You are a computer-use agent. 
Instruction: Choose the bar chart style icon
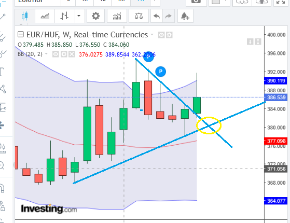tap(64, 16)
